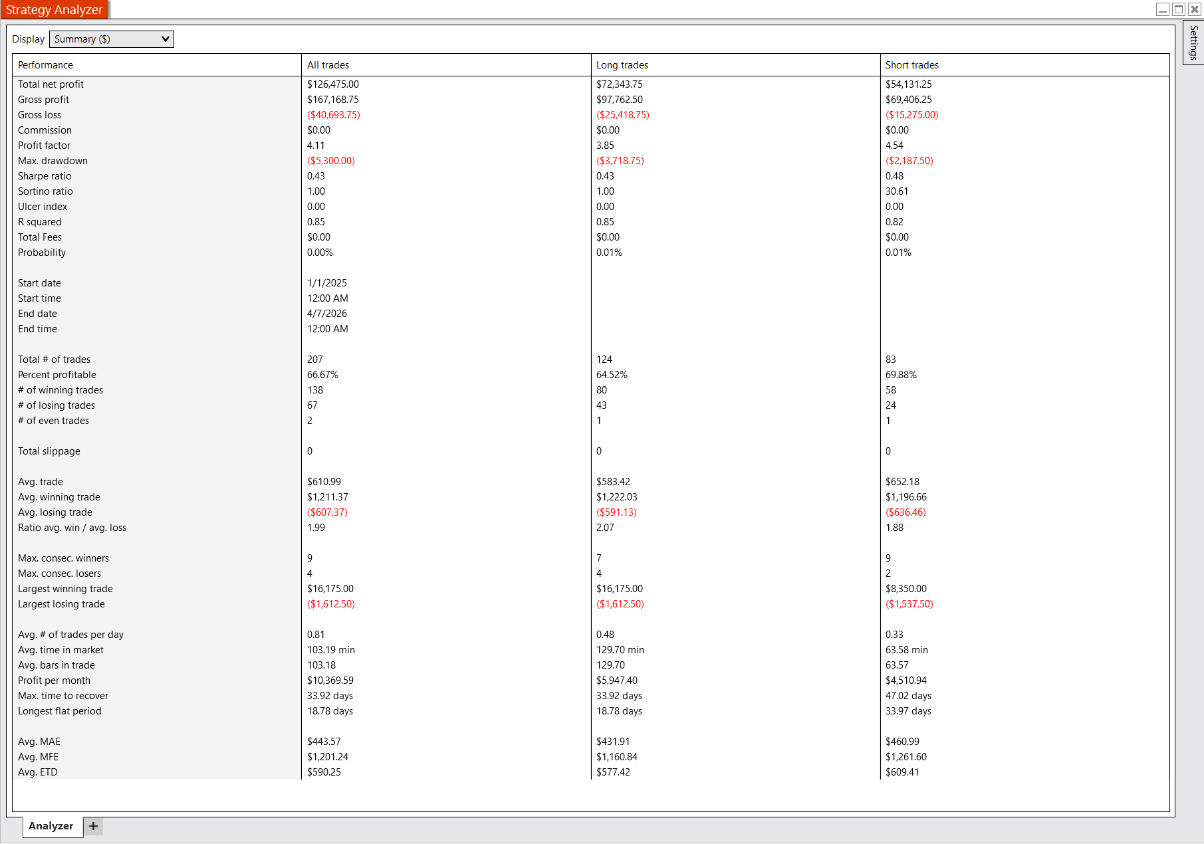Select the Profit factor row
This screenshot has height=844, width=1204.
(45, 145)
